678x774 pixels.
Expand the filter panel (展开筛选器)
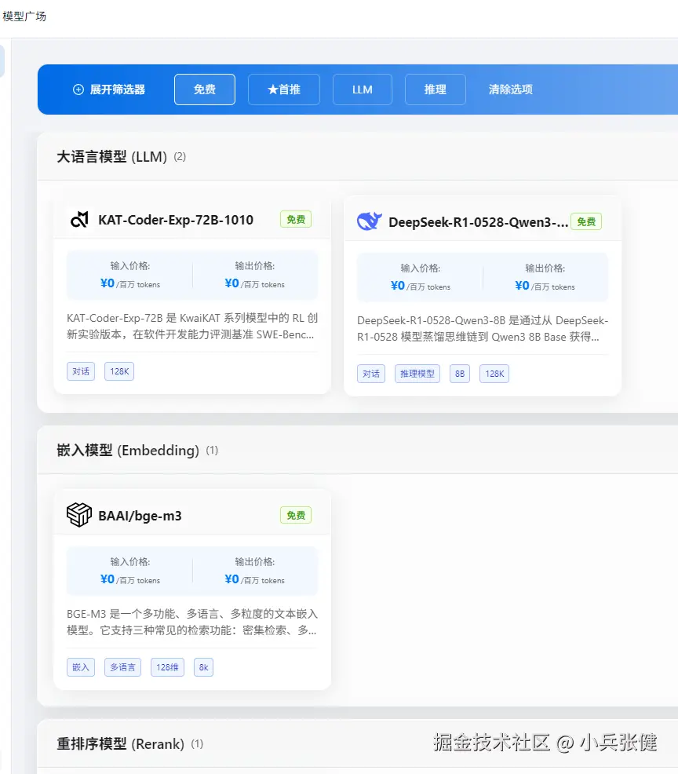click(x=109, y=89)
